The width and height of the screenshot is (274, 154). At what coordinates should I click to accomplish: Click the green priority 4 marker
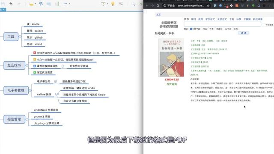35,72
